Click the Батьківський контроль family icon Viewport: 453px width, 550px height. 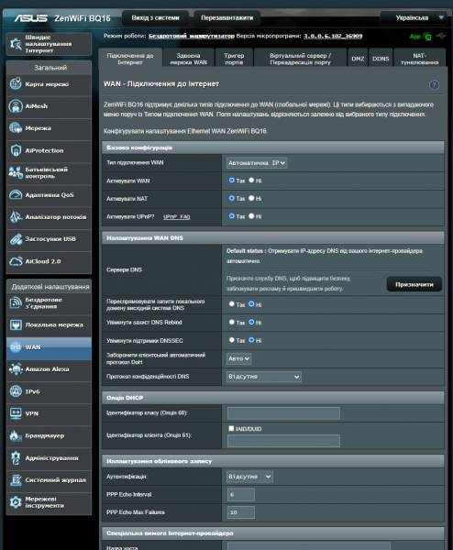coord(16,172)
